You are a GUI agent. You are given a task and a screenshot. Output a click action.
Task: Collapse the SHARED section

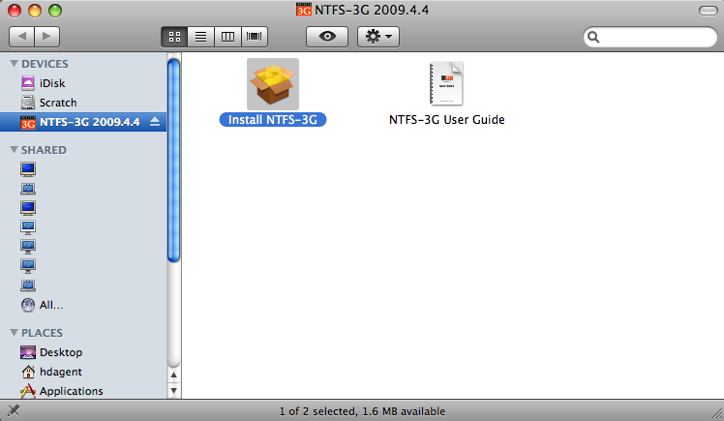14,150
